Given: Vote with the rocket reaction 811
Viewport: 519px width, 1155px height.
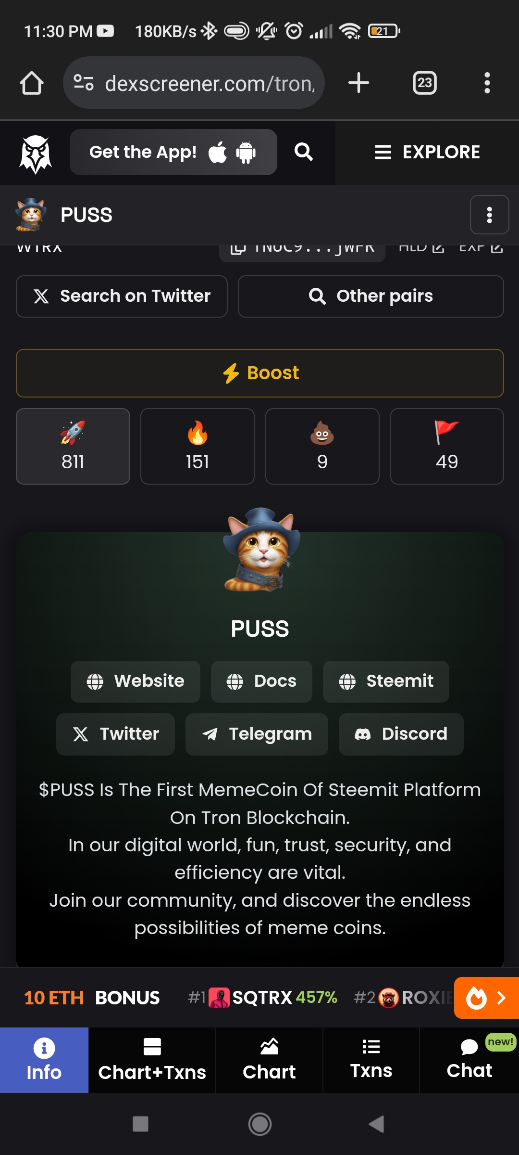Looking at the screenshot, I should pyautogui.click(x=73, y=446).
